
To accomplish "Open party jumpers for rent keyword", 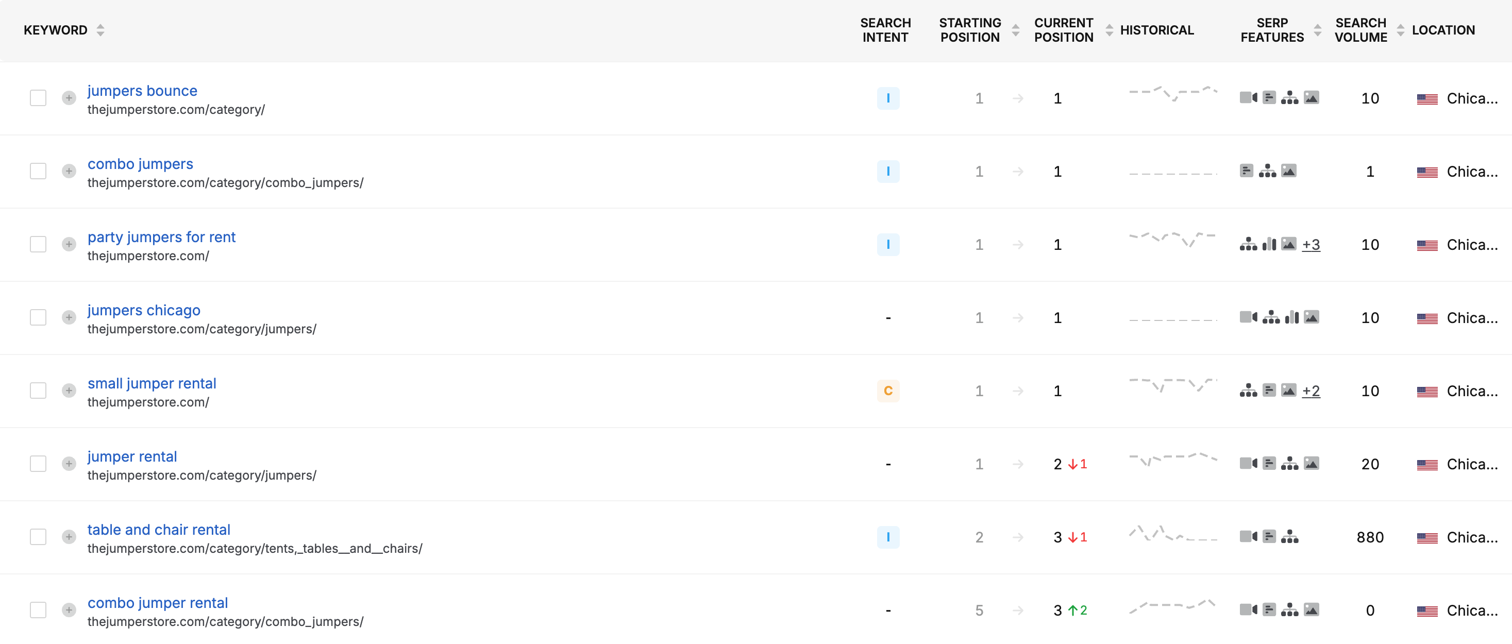I will point(161,237).
